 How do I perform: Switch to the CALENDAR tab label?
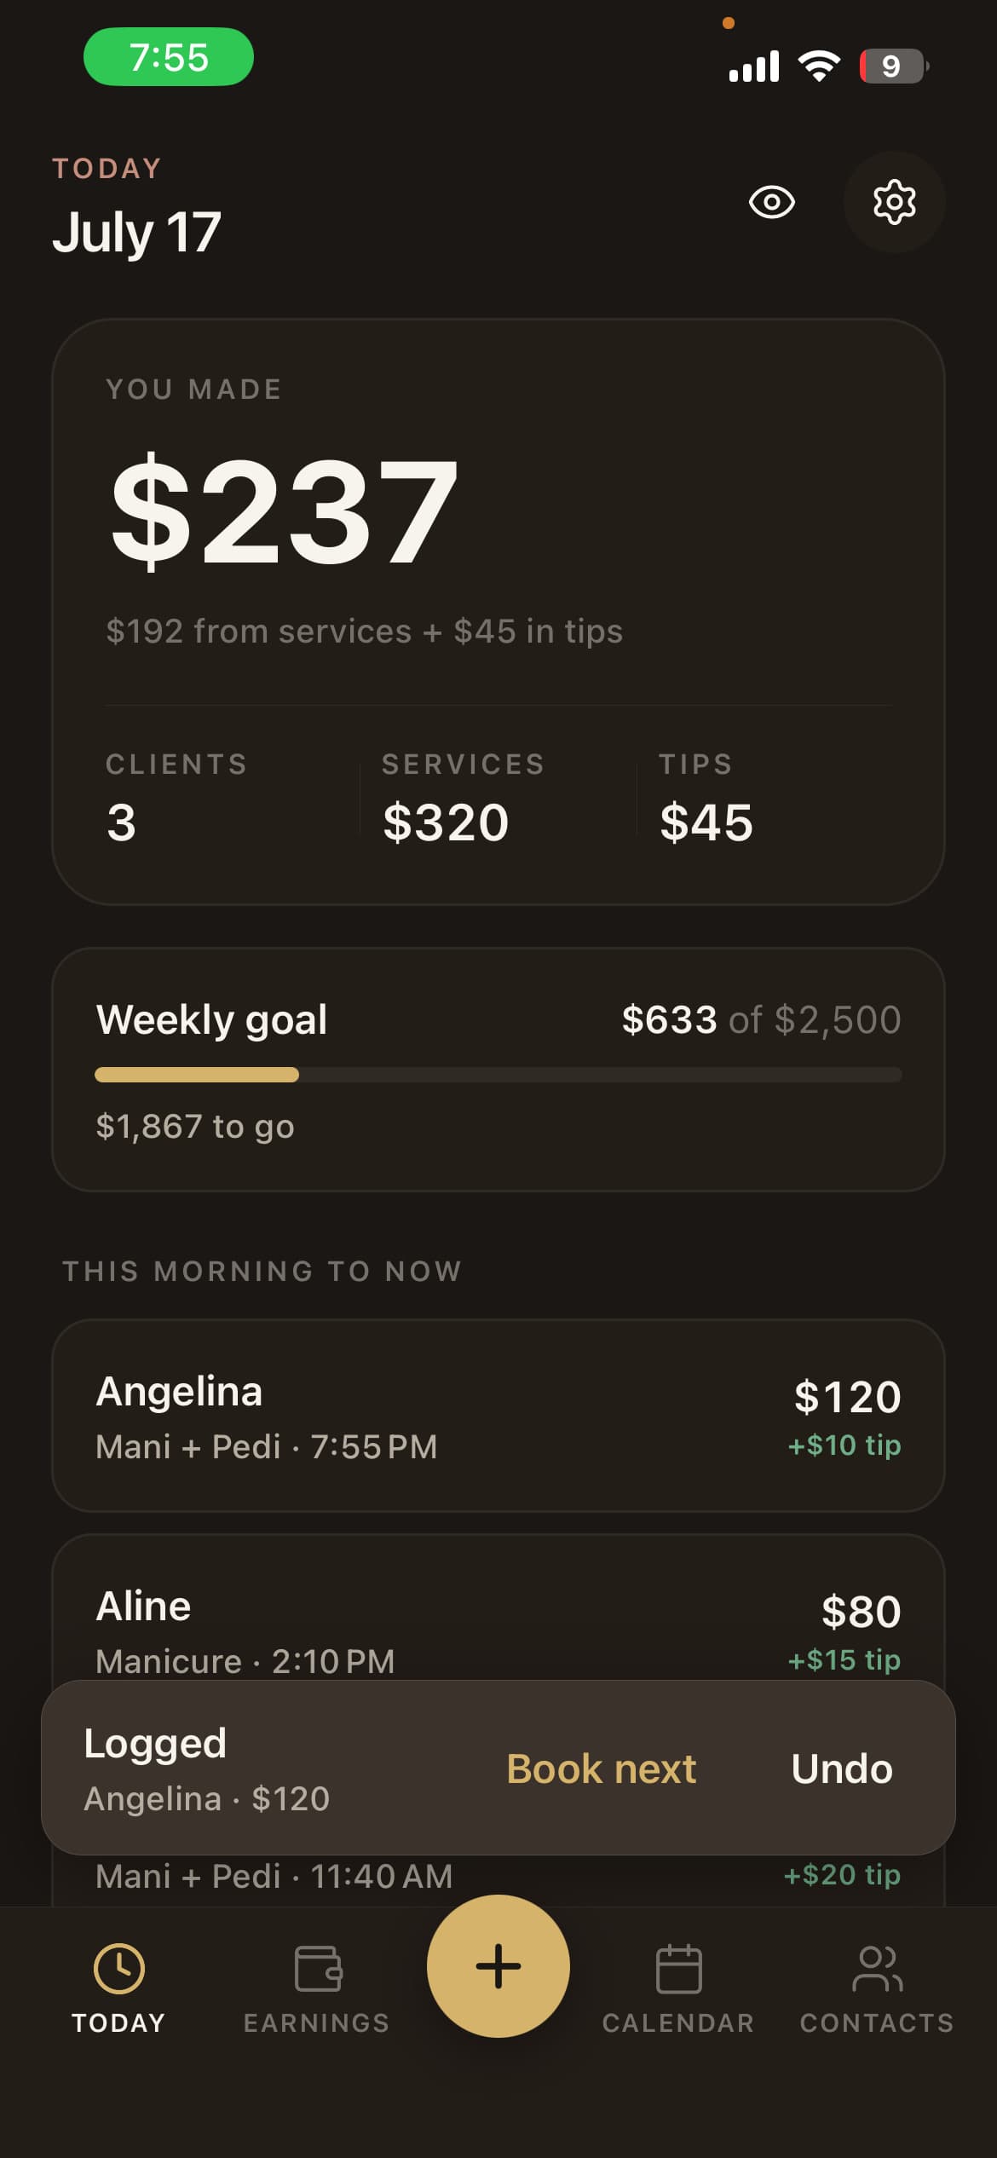pos(678,2022)
